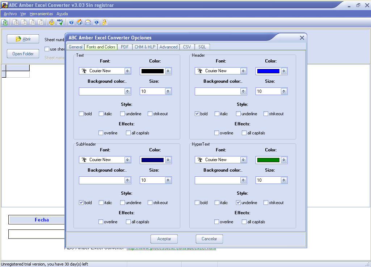Image resolution: width=371 pixels, height=267 pixels.
Task: Open the Herramientas menu
Action: pos(41,14)
